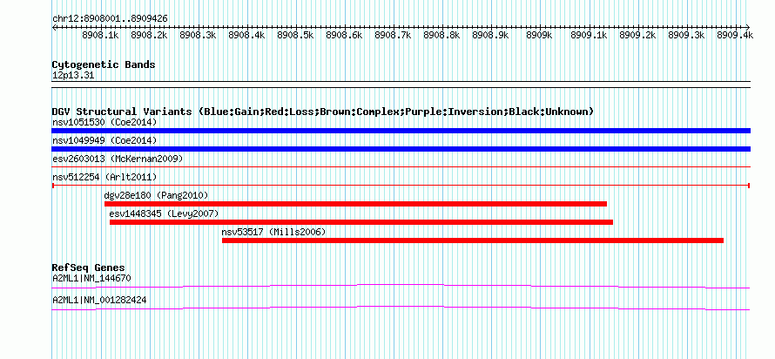775x359 pixels.
Task: Click the 8908.5k ruler position
Action: click(x=295, y=35)
